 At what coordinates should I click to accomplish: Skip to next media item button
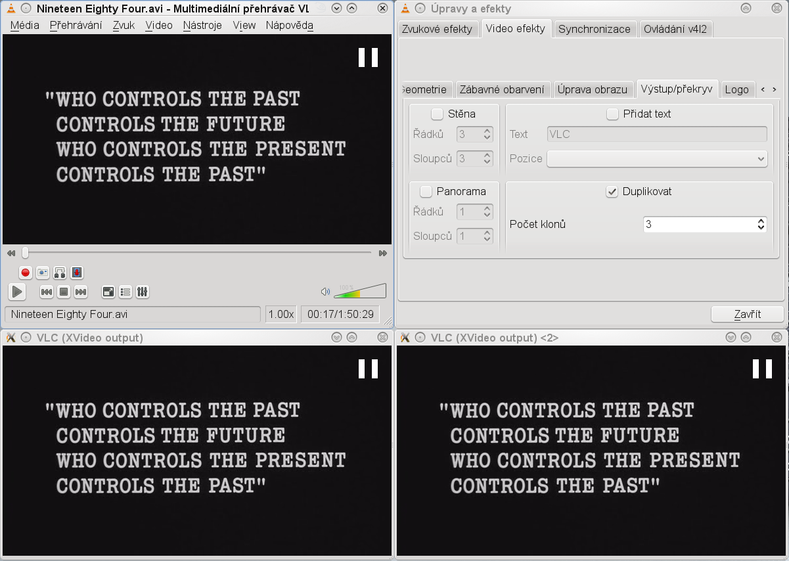coord(81,292)
